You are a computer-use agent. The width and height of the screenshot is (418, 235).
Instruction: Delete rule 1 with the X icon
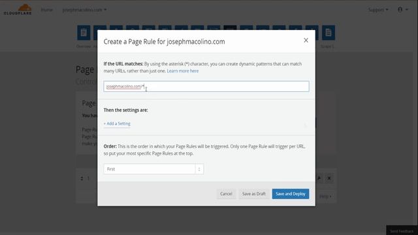click(329, 178)
